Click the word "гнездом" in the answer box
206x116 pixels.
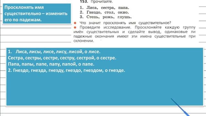[x=93, y=70]
